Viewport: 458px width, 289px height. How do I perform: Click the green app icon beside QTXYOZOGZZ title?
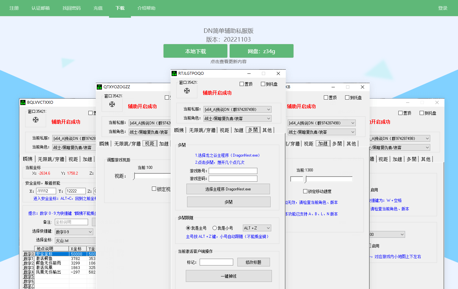point(99,87)
